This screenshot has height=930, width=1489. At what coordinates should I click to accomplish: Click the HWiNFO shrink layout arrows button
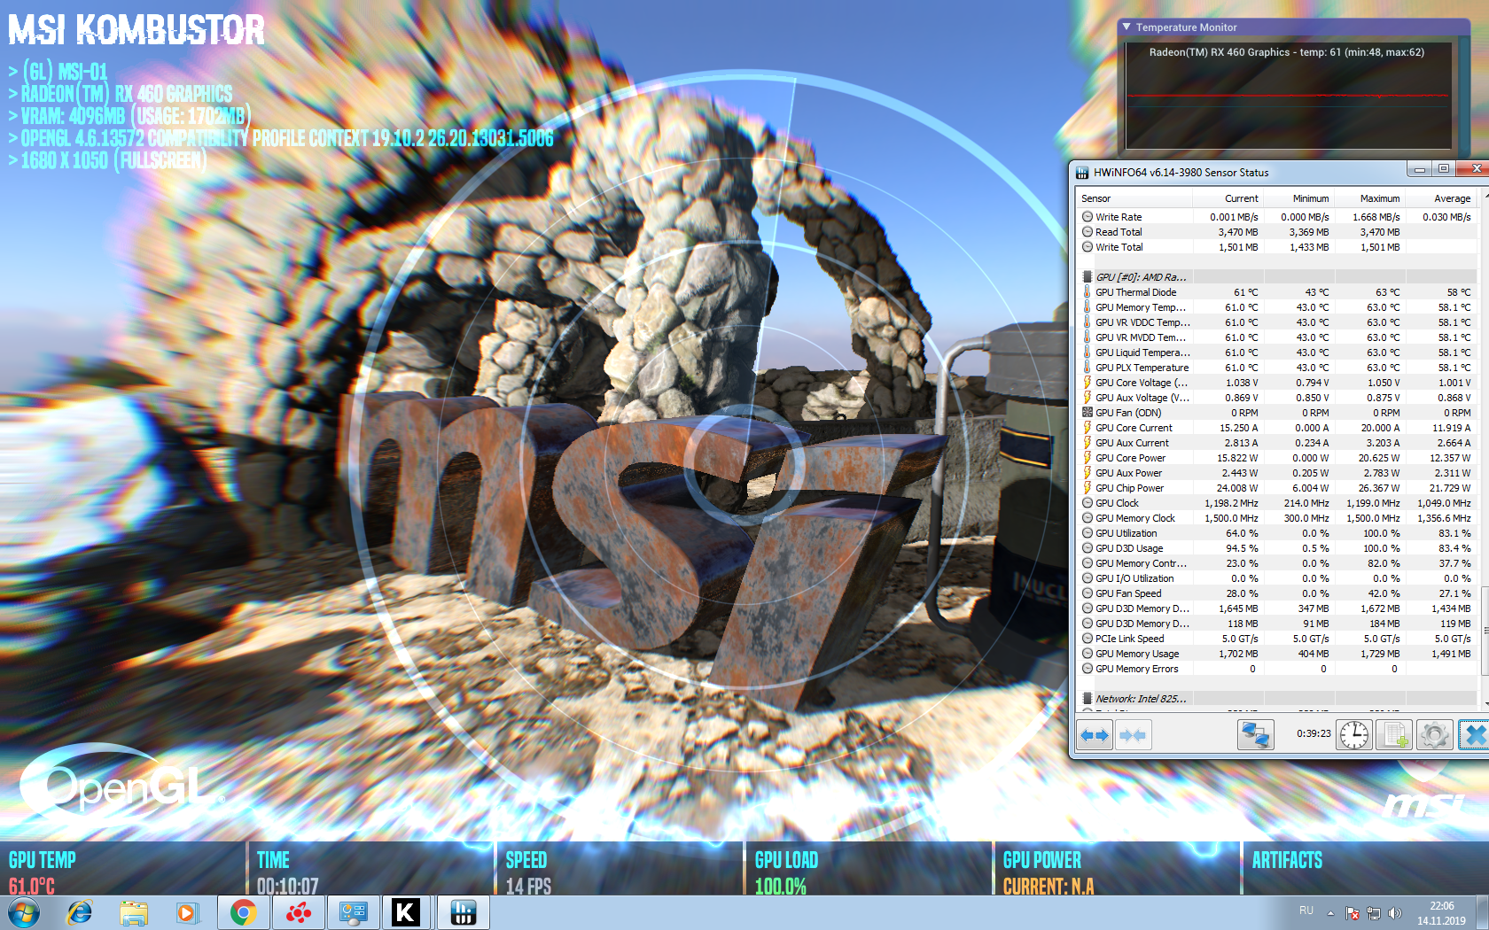click(x=1133, y=735)
